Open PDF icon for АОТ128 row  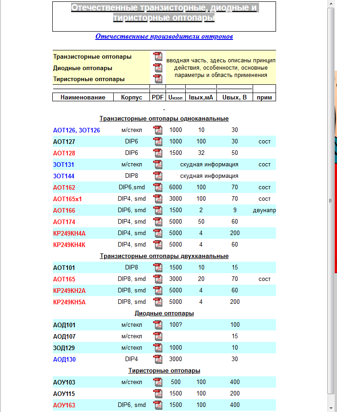tap(158, 153)
